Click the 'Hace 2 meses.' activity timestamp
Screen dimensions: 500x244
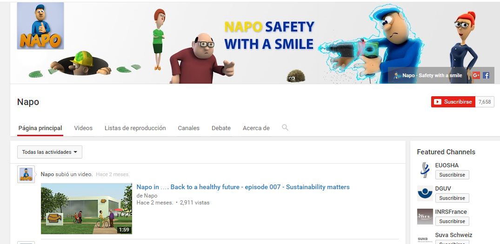point(113,174)
